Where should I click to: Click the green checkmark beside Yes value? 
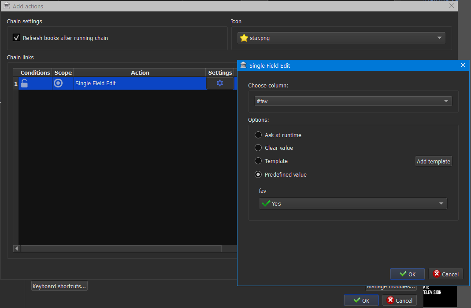tap(266, 203)
